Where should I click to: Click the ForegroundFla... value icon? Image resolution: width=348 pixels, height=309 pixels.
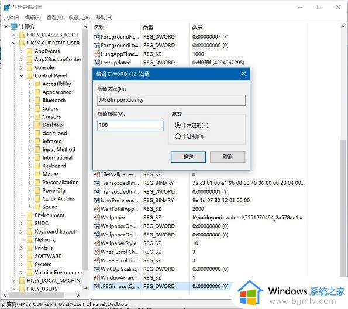(x=97, y=36)
